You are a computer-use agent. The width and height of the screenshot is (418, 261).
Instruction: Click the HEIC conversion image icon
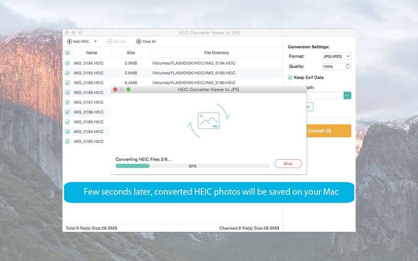click(x=208, y=121)
